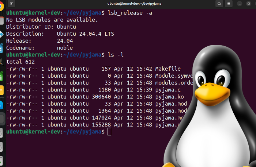Open the terminal search button

coord(219,4)
